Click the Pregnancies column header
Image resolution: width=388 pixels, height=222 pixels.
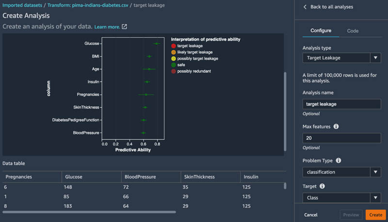coord(19,177)
